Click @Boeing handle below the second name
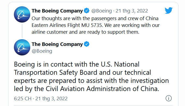Image resolution: width=185 pixels, height=106 pixels. (x=42, y=51)
